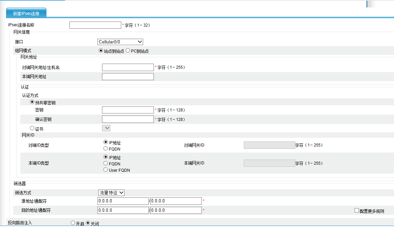Click the 密钥 input field

(128, 110)
